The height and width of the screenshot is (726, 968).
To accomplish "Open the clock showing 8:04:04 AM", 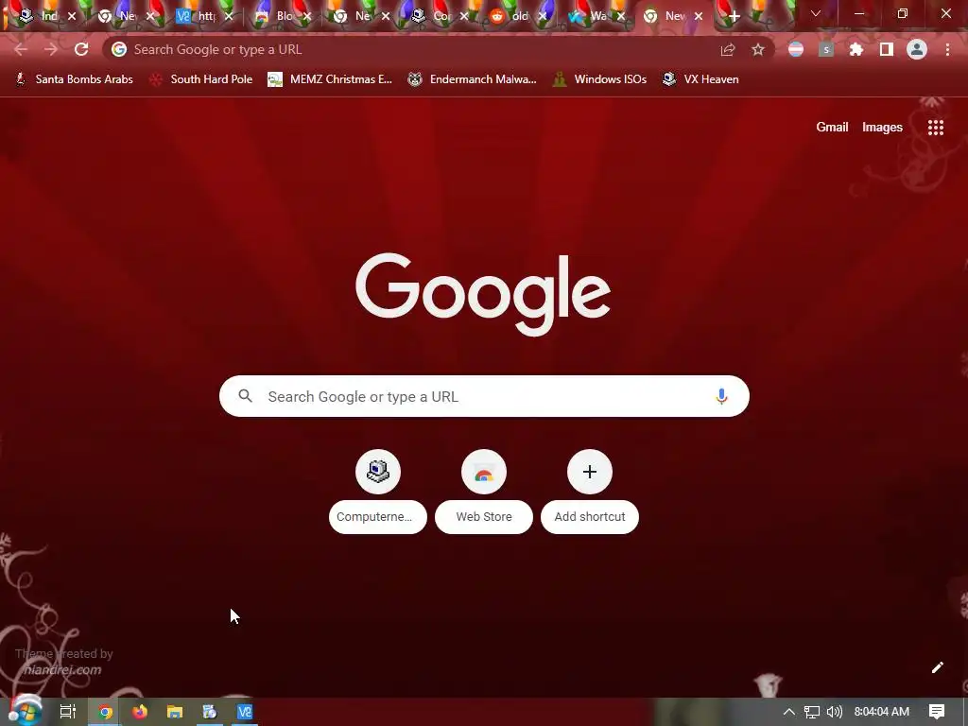I will coord(882,712).
